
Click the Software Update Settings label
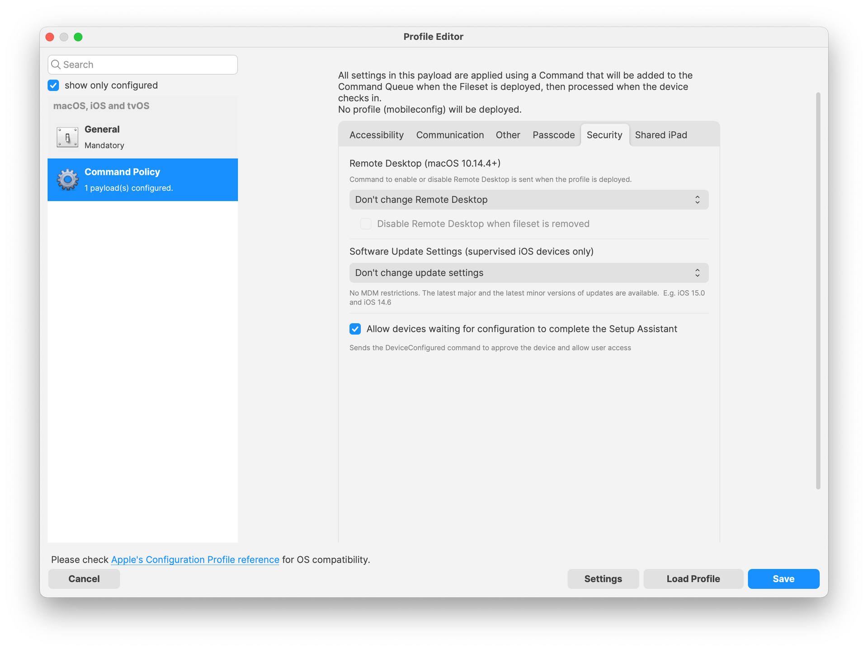click(472, 251)
